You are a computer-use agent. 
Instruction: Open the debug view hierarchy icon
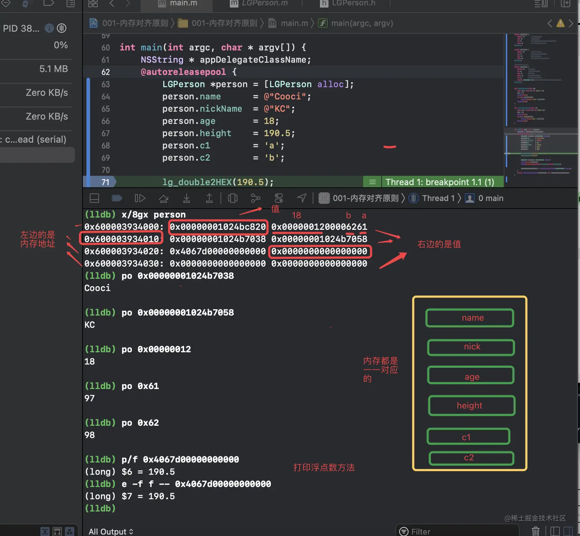pyautogui.click(x=232, y=198)
